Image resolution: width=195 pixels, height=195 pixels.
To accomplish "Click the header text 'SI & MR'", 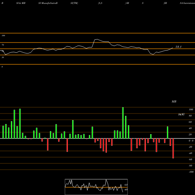I will [21, 3].
